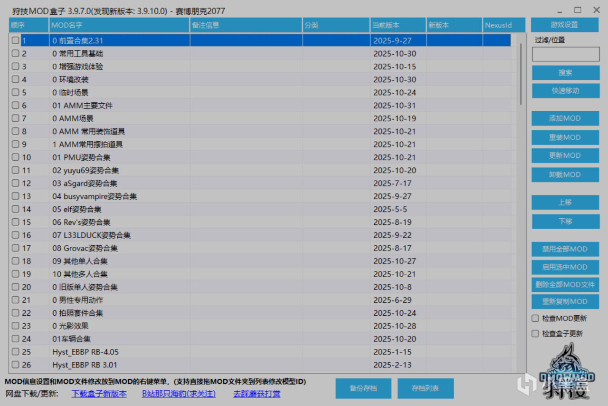This screenshot has width=608, height=406.
Task: Click the version date 2025-10-31
Action: click(x=395, y=106)
